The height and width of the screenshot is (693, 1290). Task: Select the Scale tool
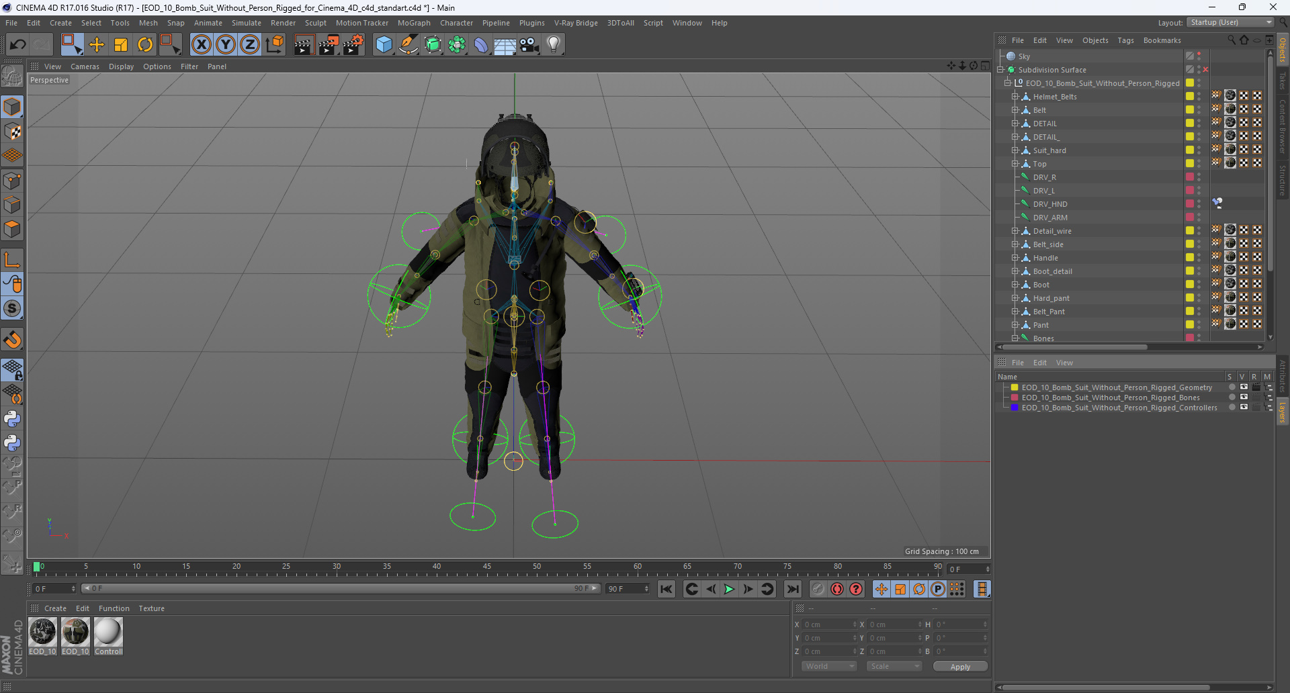pyautogui.click(x=121, y=45)
